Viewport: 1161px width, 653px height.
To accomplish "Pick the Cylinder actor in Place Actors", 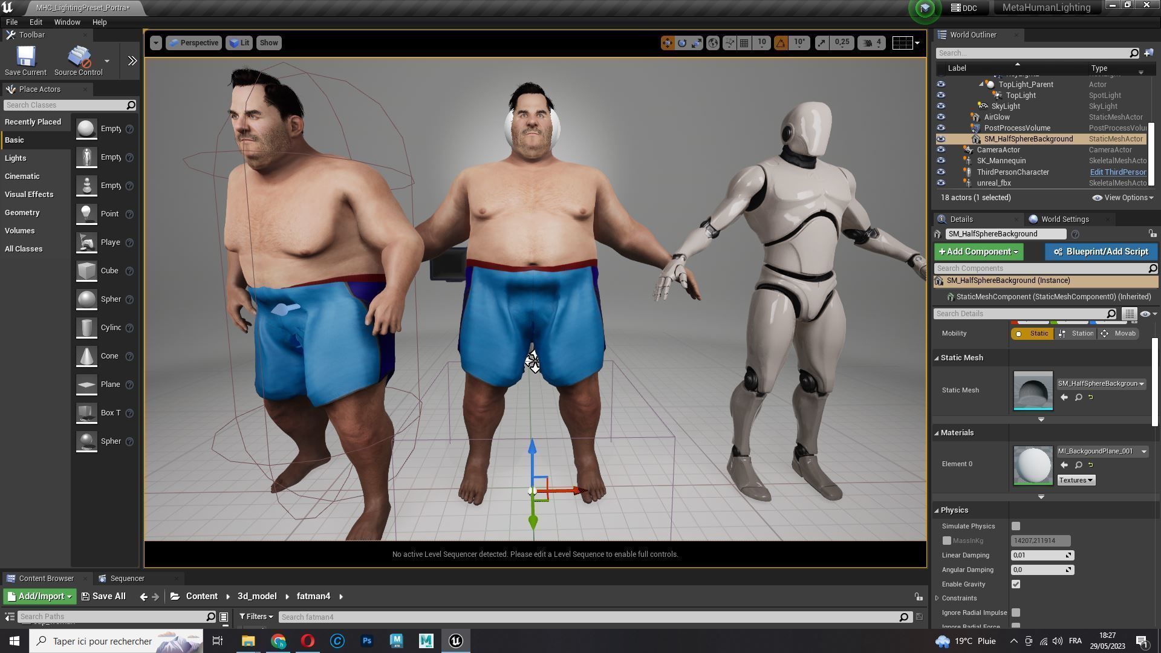I will pyautogui.click(x=99, y=328).
